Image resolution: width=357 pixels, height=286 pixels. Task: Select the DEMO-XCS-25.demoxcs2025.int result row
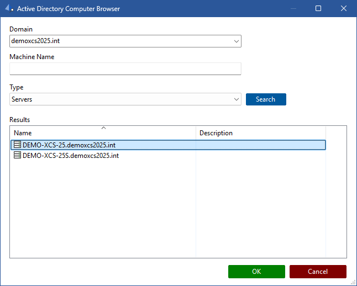tap(69, 145)
